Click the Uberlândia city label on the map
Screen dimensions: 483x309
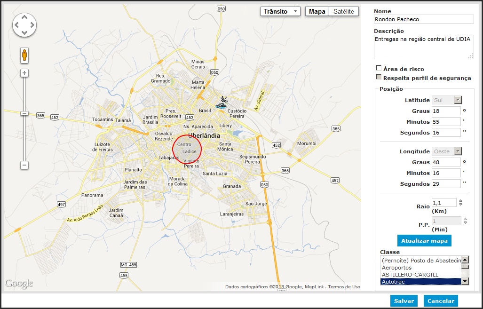pos(204,135)
